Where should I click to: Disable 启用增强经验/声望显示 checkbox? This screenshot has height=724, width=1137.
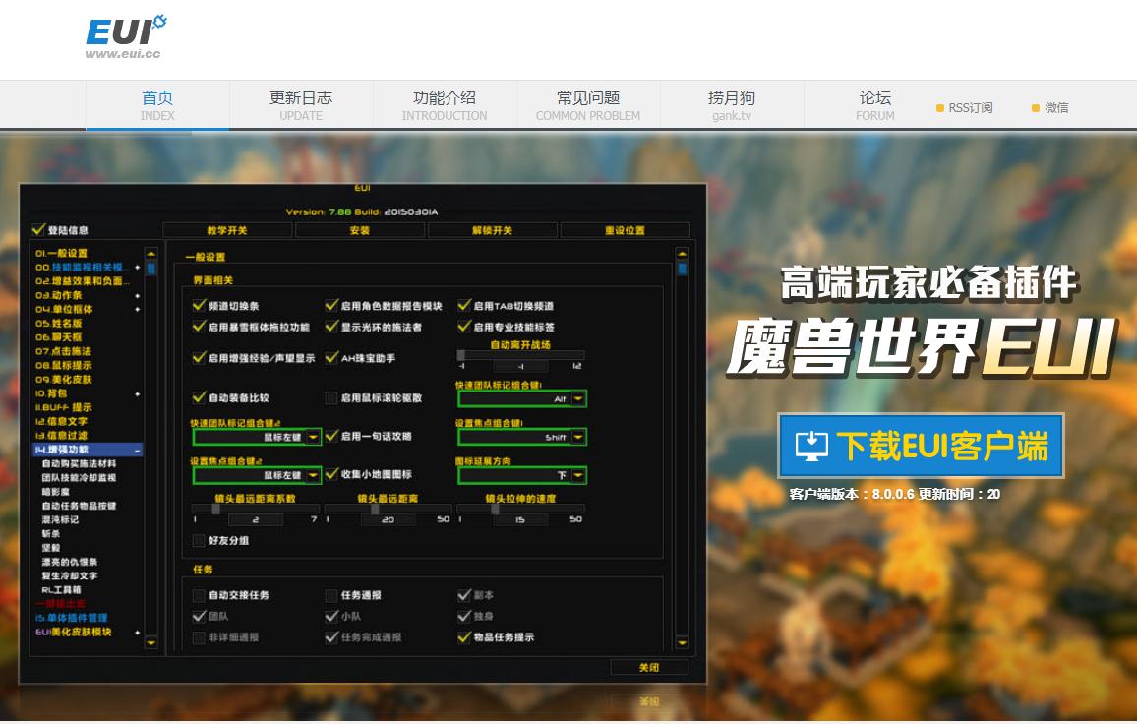[x=199, y=358]
